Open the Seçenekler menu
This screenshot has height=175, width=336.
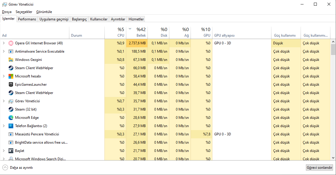click(24, 12)
